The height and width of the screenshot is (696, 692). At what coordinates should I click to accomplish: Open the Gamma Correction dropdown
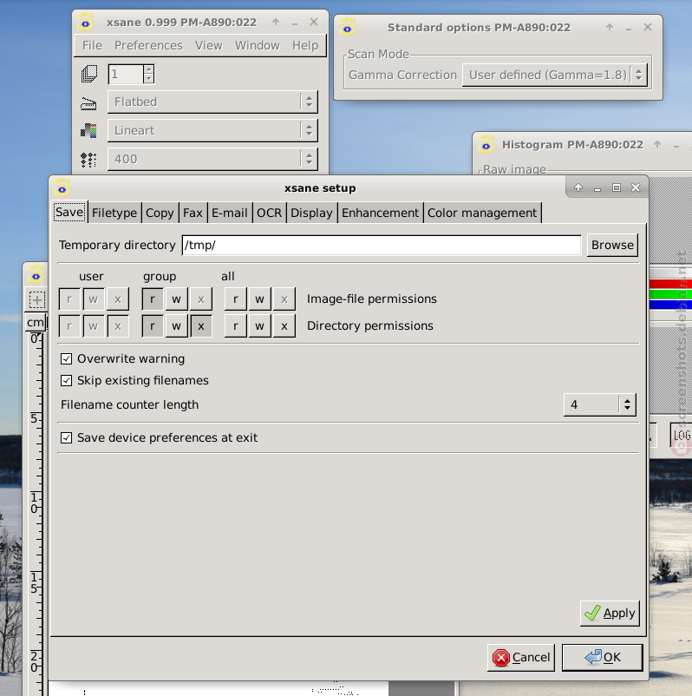point(554,75)
